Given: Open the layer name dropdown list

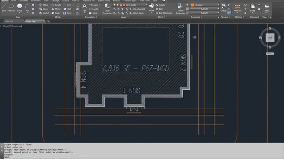Looking at the screenshot, I should pos(146,5).
